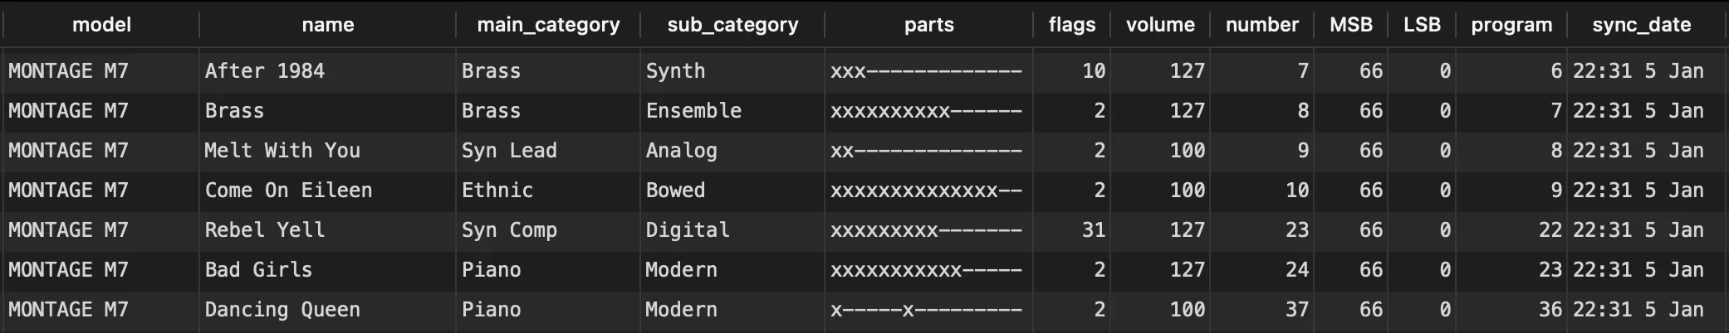Select the 'Come On Eileen' cell
Screen dimensions: 1729x333
pos(288,191)
